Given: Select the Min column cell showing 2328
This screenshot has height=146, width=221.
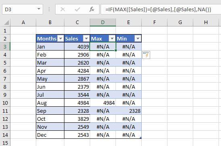Looking at the screenshot, I should click(128, 111).
